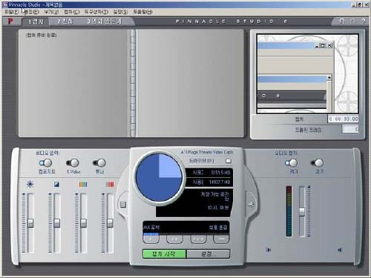Click the contrast slider handle
Viewport: 371px width, 278px height.
[57, 223]
